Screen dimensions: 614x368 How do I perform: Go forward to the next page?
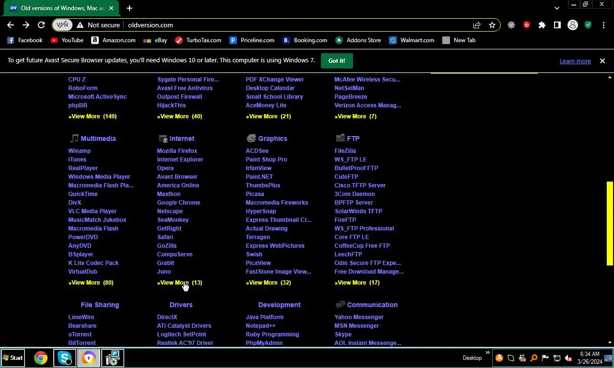(x=26, y=25)
